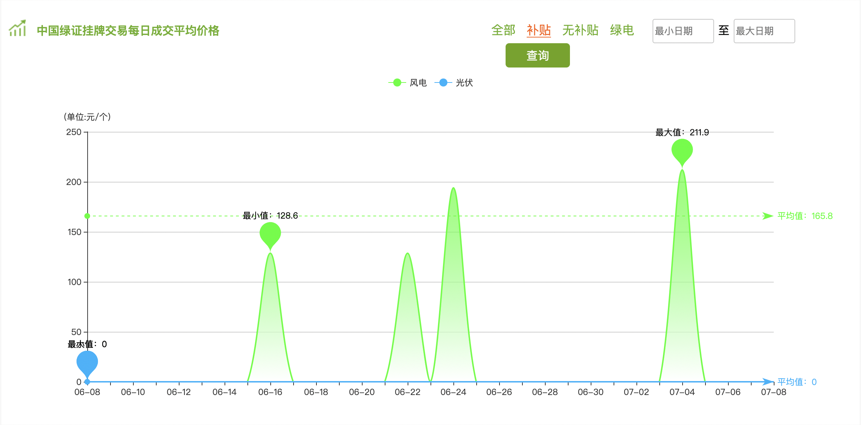Click the 平均值 165.8 label
The height and width of the screenshot is (425, 861).
point(805,216)
